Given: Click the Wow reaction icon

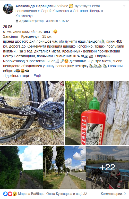Looking at the screenshot, I should 15,194.
